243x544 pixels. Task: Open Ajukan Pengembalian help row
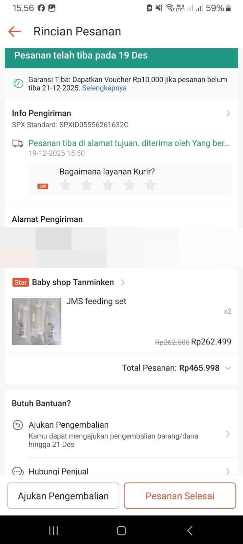(122, 434)
